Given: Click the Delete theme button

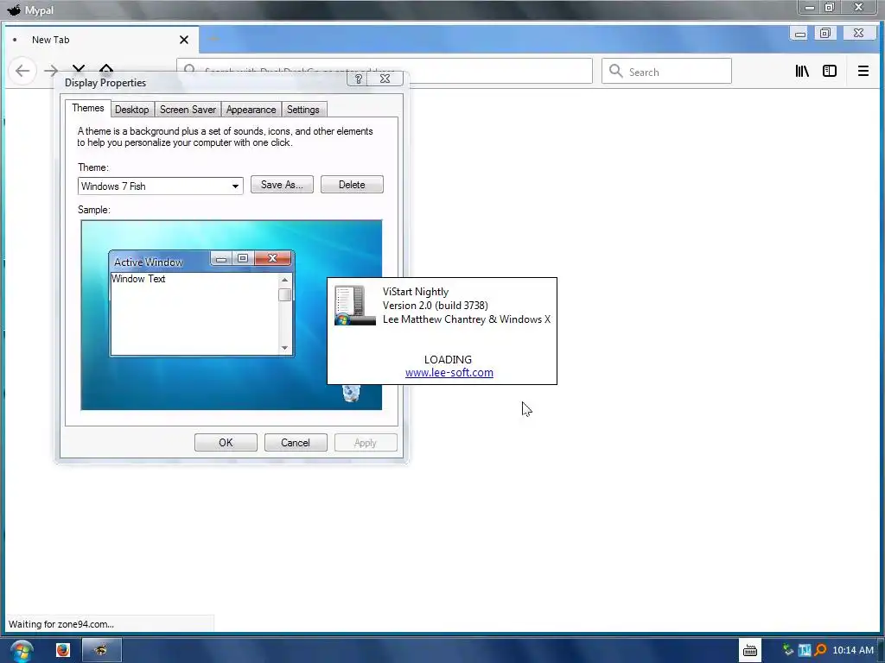Looking at the screenshot, I should 352,185.
